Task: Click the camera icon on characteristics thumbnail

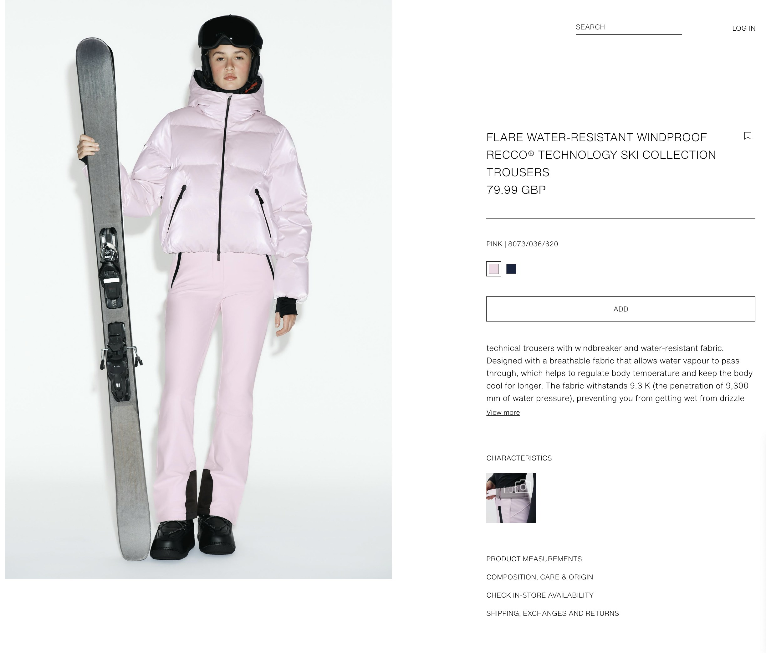Action: pos(523,486)
